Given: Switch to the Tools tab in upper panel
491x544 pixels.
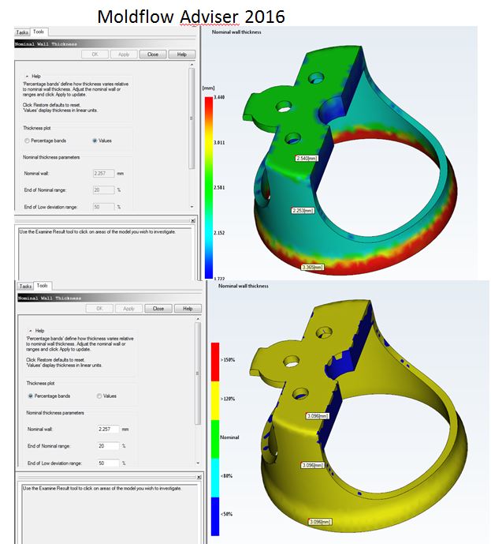Looking at the screenshot, I should pos(39,32).
